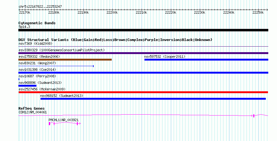Select the 22210k ruler tick label
Screen dimensions: 277x141
tap(141, 12)
